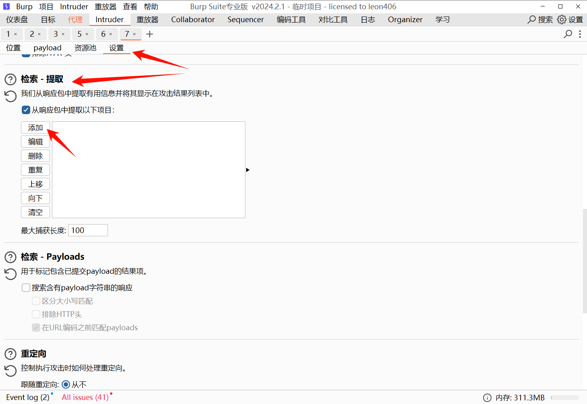Close Intruder tab 1
Image resolution: width=587 pixels, height=404 pixels.
coord(16,34)
